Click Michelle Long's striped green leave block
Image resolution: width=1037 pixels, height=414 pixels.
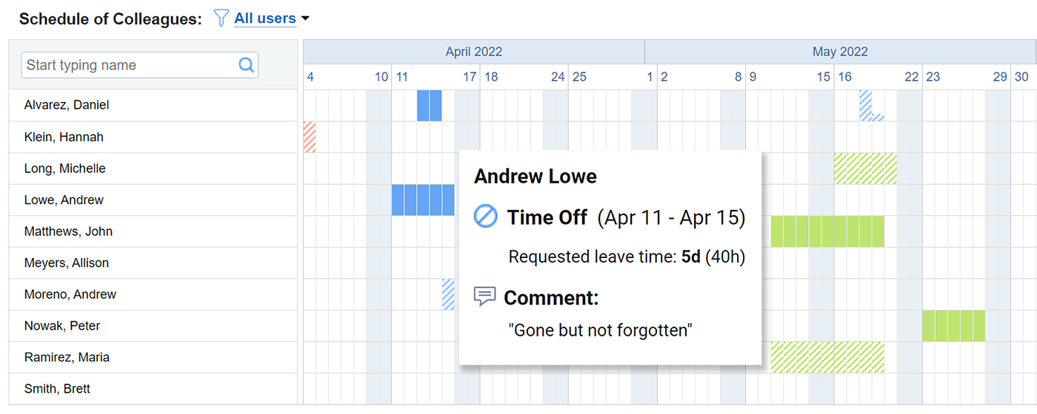(865, 169)
